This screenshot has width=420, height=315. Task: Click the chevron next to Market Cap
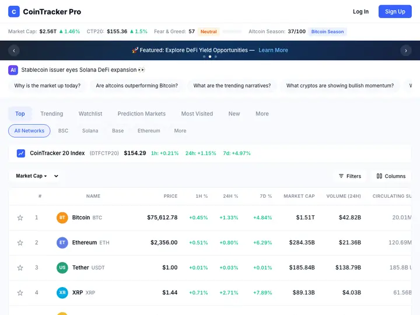tap(56, 176)
